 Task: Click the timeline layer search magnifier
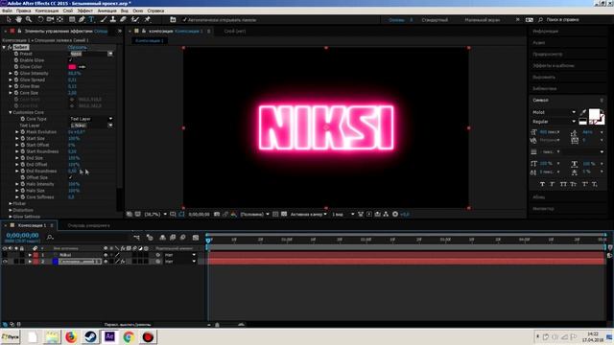[50, 238]
